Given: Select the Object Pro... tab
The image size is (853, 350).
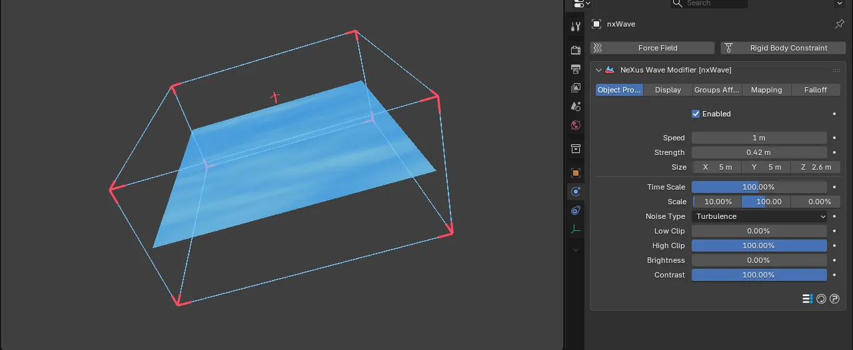Looking at the screenshot, I should [x=619, y=90].
